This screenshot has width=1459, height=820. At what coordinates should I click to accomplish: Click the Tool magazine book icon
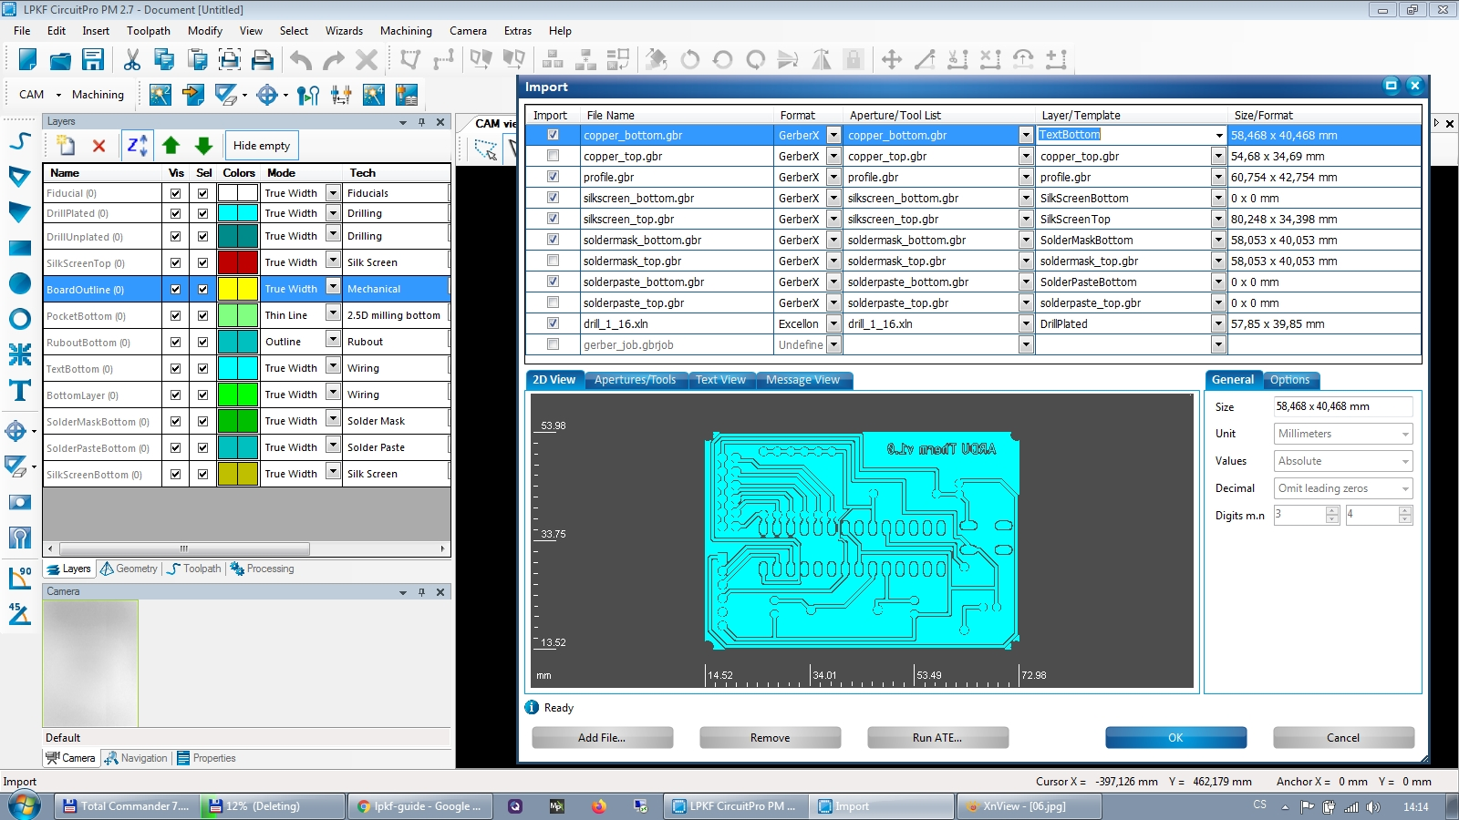407,94
